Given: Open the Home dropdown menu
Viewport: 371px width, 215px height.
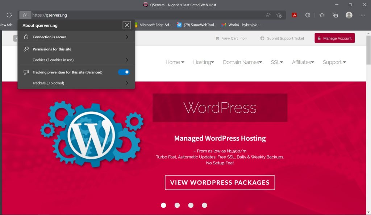Looking at the screenshot, I should click(x=175, y=62).
